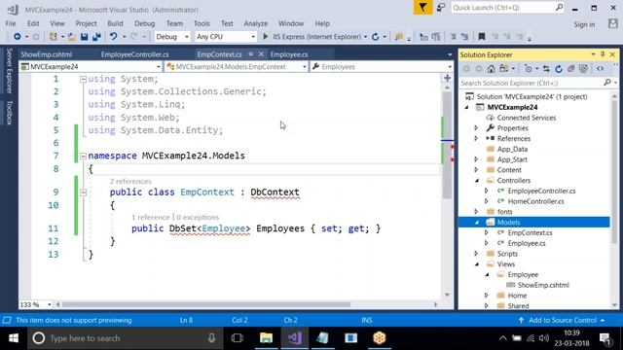Close the EmpContext.cs tab
623x350 pixels.
coord(261,54)
